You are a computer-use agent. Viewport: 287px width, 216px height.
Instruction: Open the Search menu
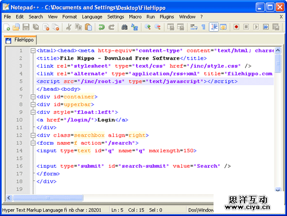[x=36, y=17]
